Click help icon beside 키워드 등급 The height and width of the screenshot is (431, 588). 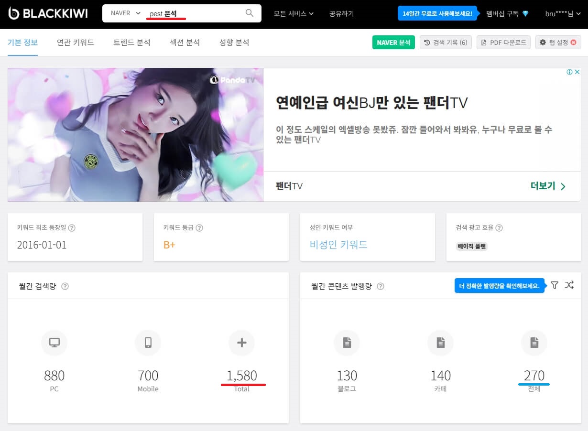199,228
